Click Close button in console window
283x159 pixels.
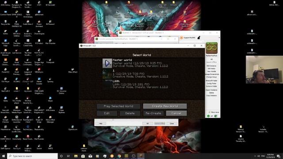[172, 124]
